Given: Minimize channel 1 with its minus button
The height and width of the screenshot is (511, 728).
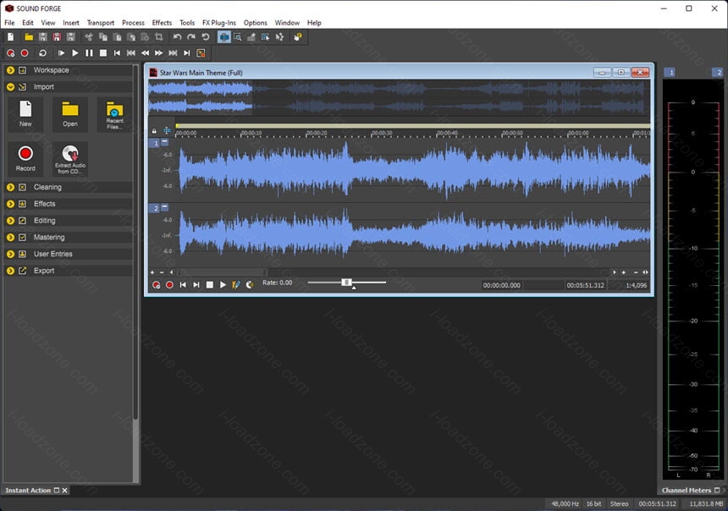Looking at the screenshot, I should 165,142.
